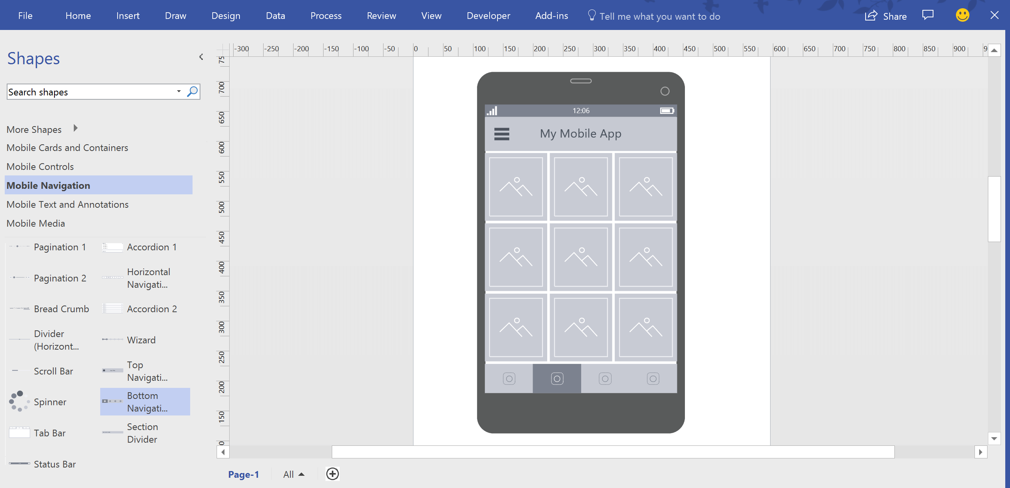This screenshot has height=488, width=1010.
Task: Expand the Mobile Cards and Containers section
Action: coord(67,147)
